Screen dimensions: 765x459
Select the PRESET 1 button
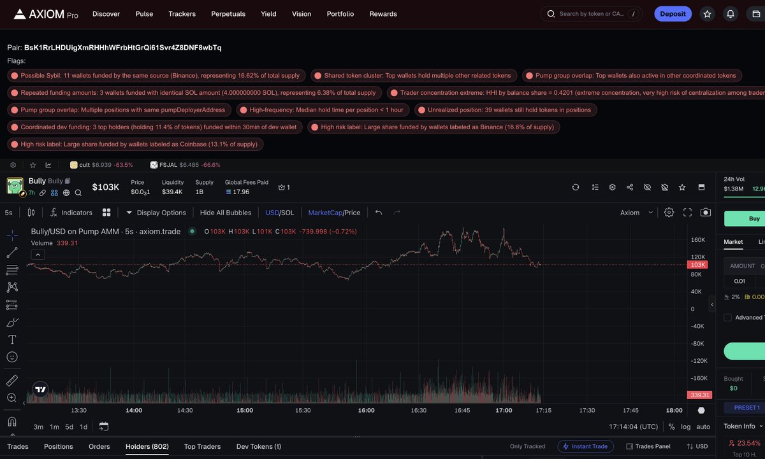(x=745, y=407)
